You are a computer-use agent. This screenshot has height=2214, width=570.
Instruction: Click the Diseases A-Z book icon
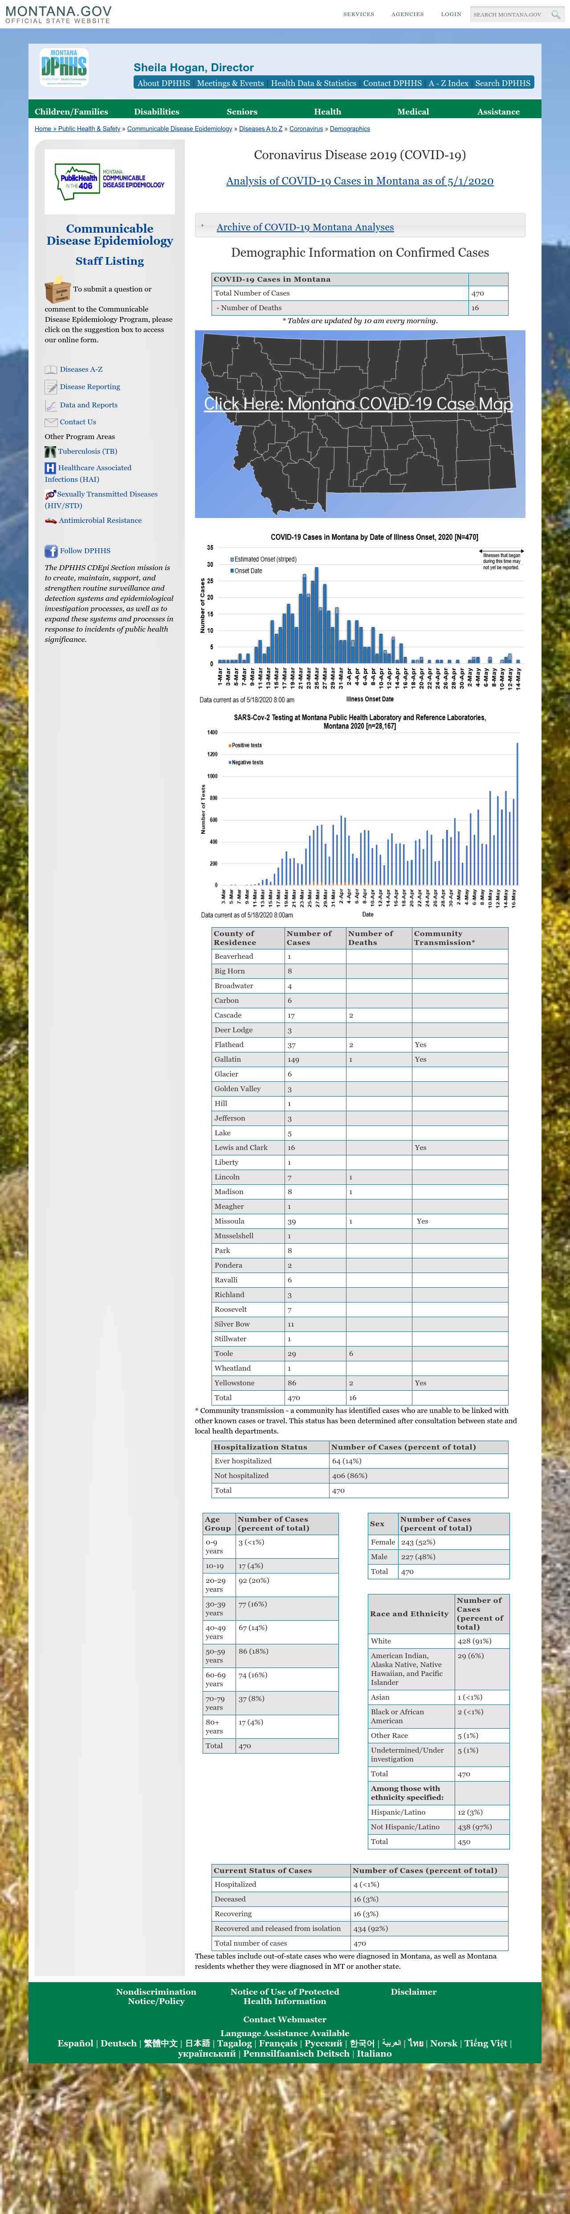pos(51,370)
